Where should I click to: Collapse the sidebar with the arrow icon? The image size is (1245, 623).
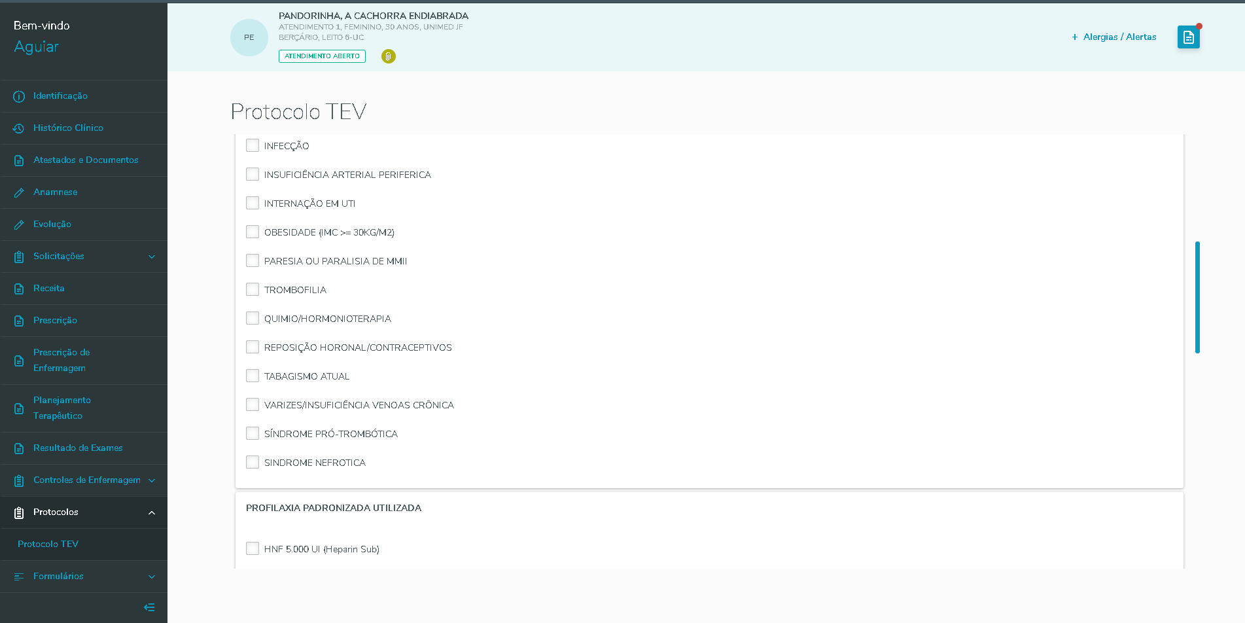click(149, 607)
